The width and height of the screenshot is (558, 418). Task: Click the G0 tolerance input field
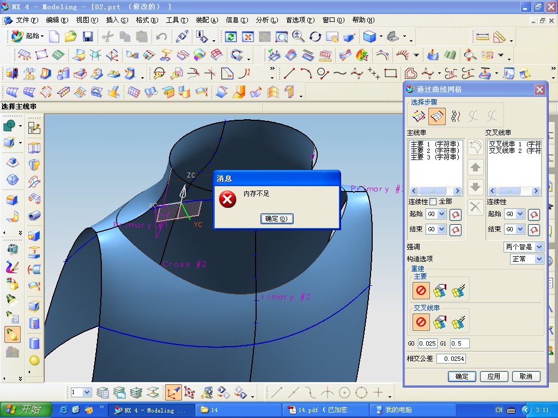427,343
